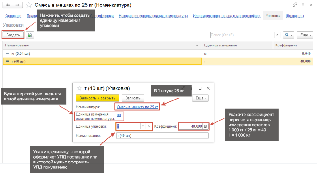Maximize the Упаковка dialog
The height and width of the screenshot is (174, 317).
[200, 88]
